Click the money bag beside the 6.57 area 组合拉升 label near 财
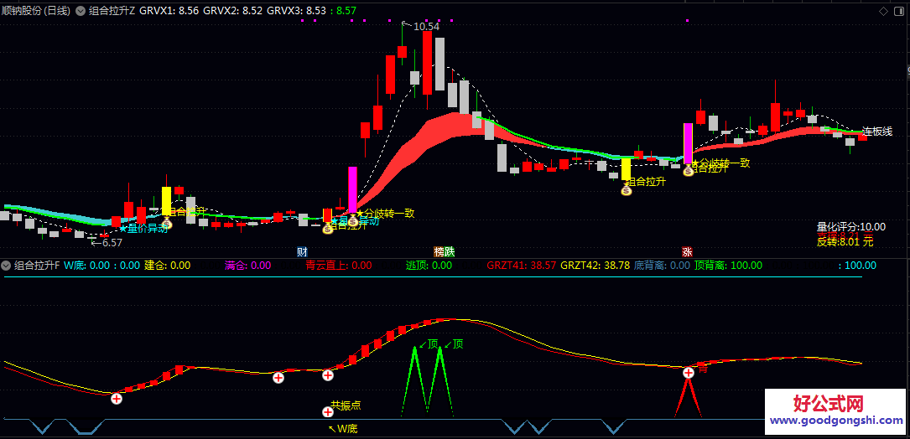Image resolution: width=910 pixels, height=439 pixels. (328, 229)
